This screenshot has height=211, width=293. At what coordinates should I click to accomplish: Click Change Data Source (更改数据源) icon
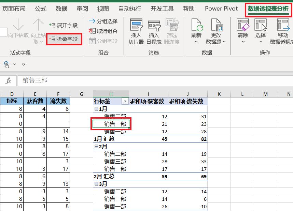coord(216,25)
